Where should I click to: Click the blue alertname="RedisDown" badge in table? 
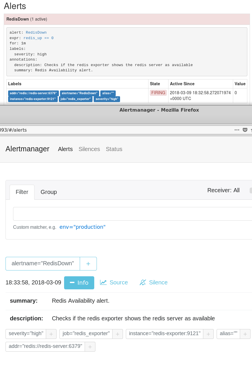tap(79, 93)
